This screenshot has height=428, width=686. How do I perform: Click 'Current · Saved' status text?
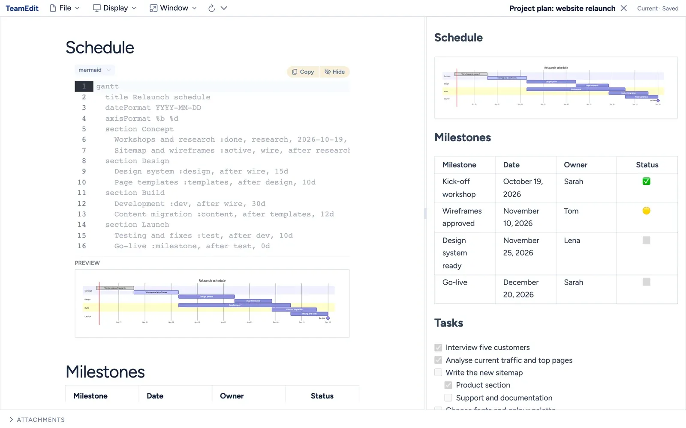pos(658,9)
